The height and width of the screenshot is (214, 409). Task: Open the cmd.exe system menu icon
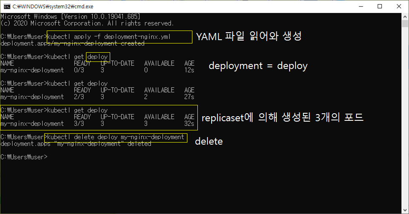[7, 6]
